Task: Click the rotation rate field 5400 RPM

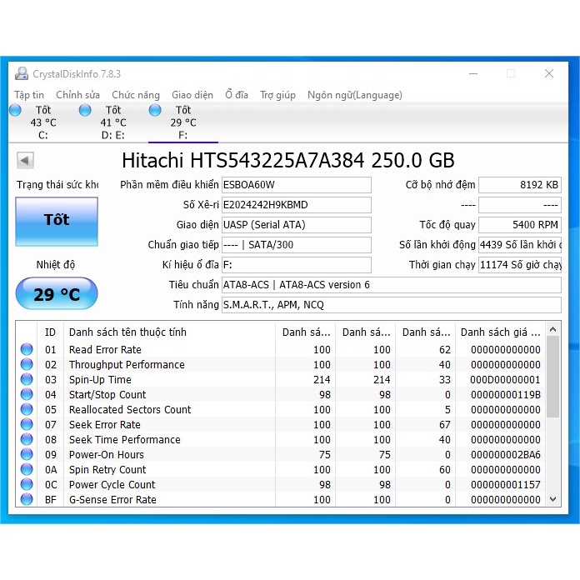Action: pos(520,225)
